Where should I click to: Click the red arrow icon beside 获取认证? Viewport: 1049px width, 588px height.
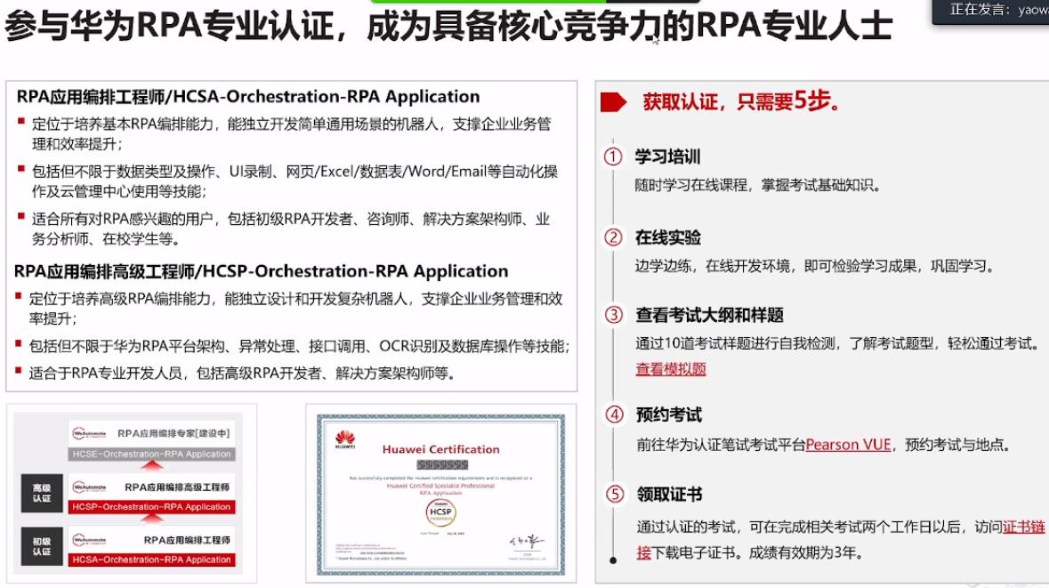tap(614, 101)
